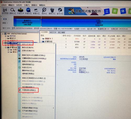
Task: Open the 新建虚拟硬盘文件(N) submenu arrow
Action: [x=53, y=108]
